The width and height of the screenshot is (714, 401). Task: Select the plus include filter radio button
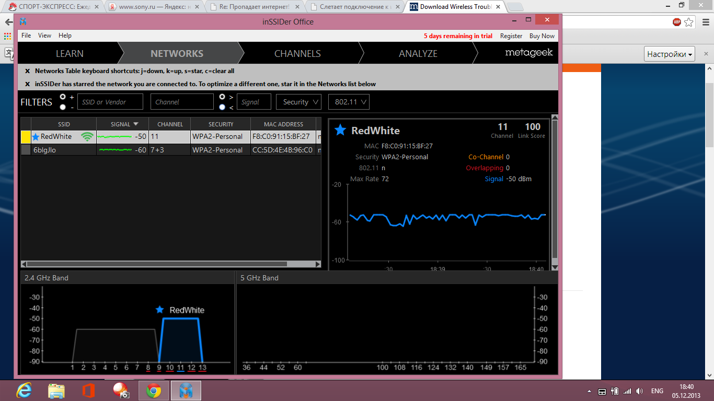(63, 97)
